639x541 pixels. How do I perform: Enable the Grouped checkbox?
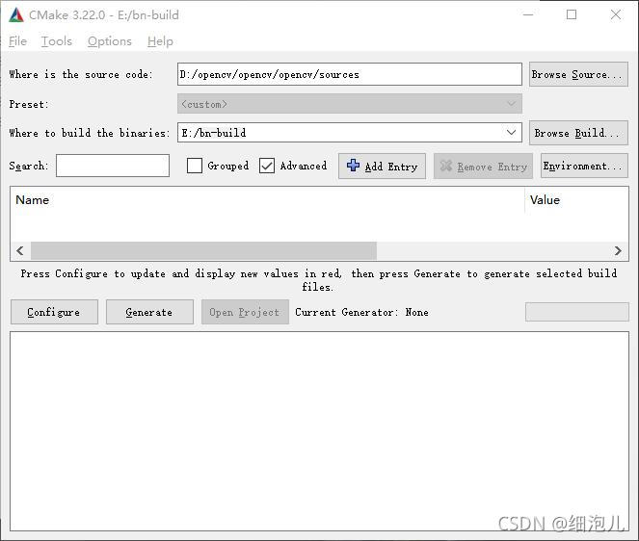(195, 166)
